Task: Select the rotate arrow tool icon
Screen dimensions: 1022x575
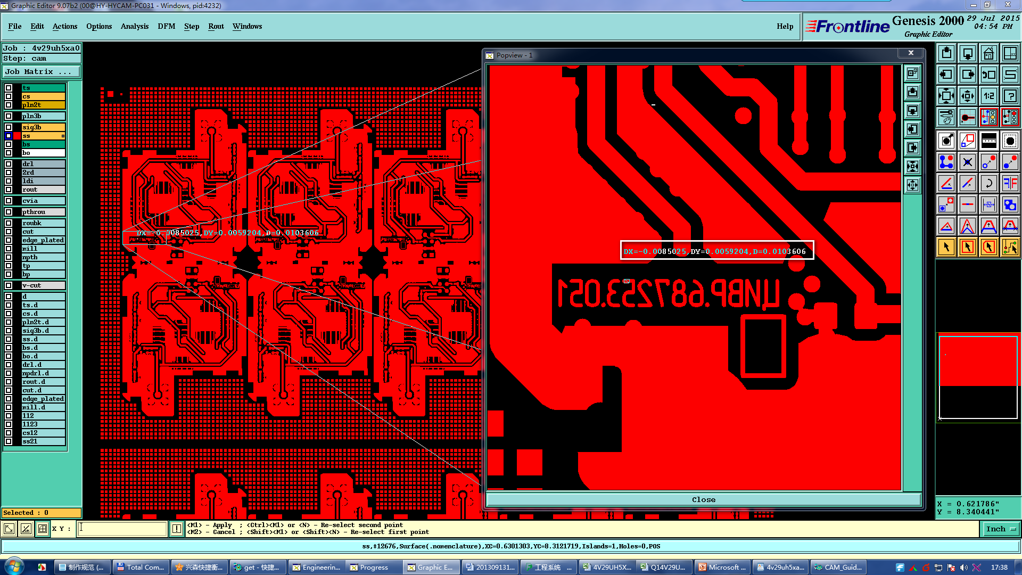Action: (988, 184)
